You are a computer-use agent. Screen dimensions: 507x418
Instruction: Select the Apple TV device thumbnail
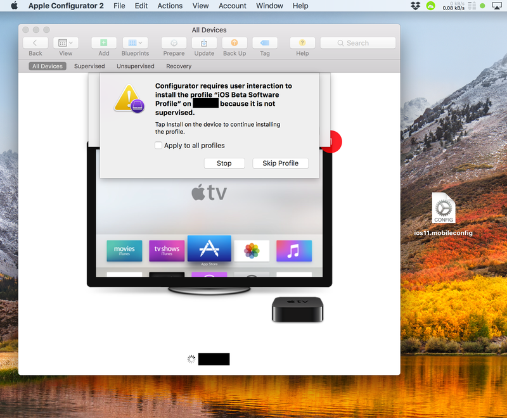coord(209,232)
